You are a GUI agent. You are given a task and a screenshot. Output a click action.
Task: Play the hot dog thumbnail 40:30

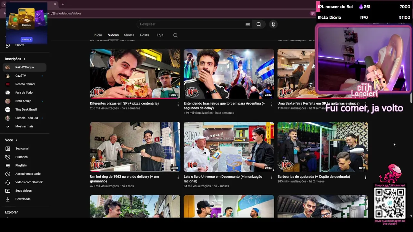135,147
